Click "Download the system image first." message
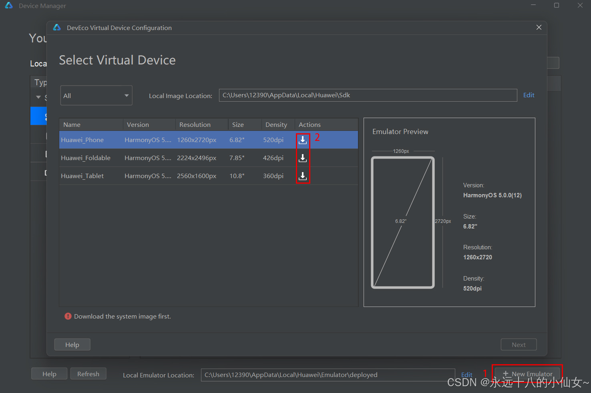 tap(123, 316)
